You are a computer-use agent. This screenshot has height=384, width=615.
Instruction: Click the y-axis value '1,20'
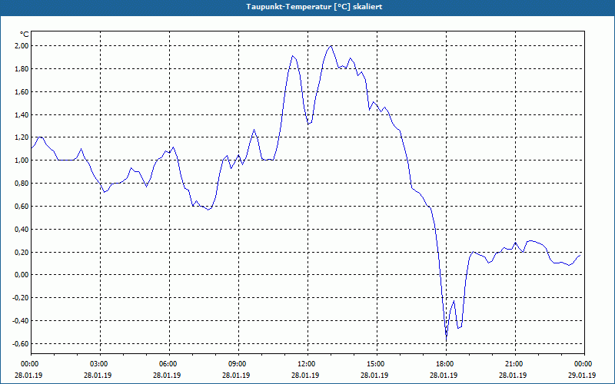pos(22,137)
